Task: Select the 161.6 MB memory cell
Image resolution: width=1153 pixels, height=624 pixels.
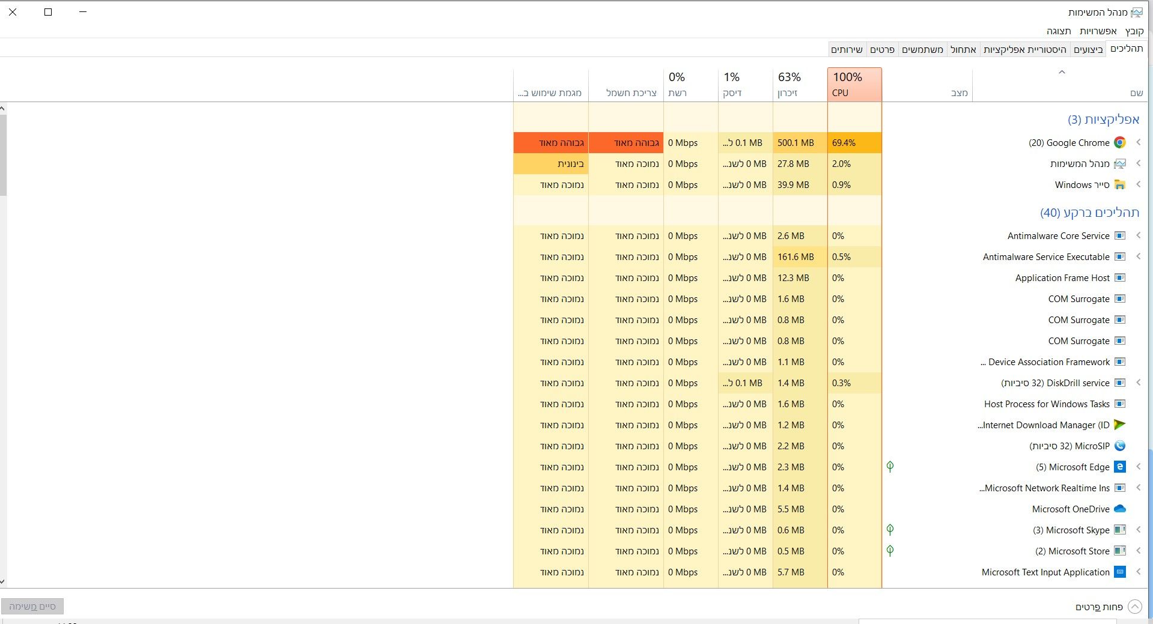Action: pyautogui.click(x=800, y=256)
